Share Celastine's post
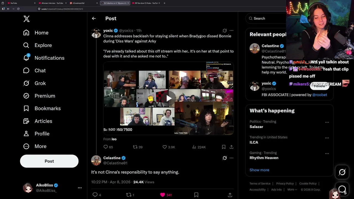Viewport: 354px width, 199px height. tap(230, 195)
